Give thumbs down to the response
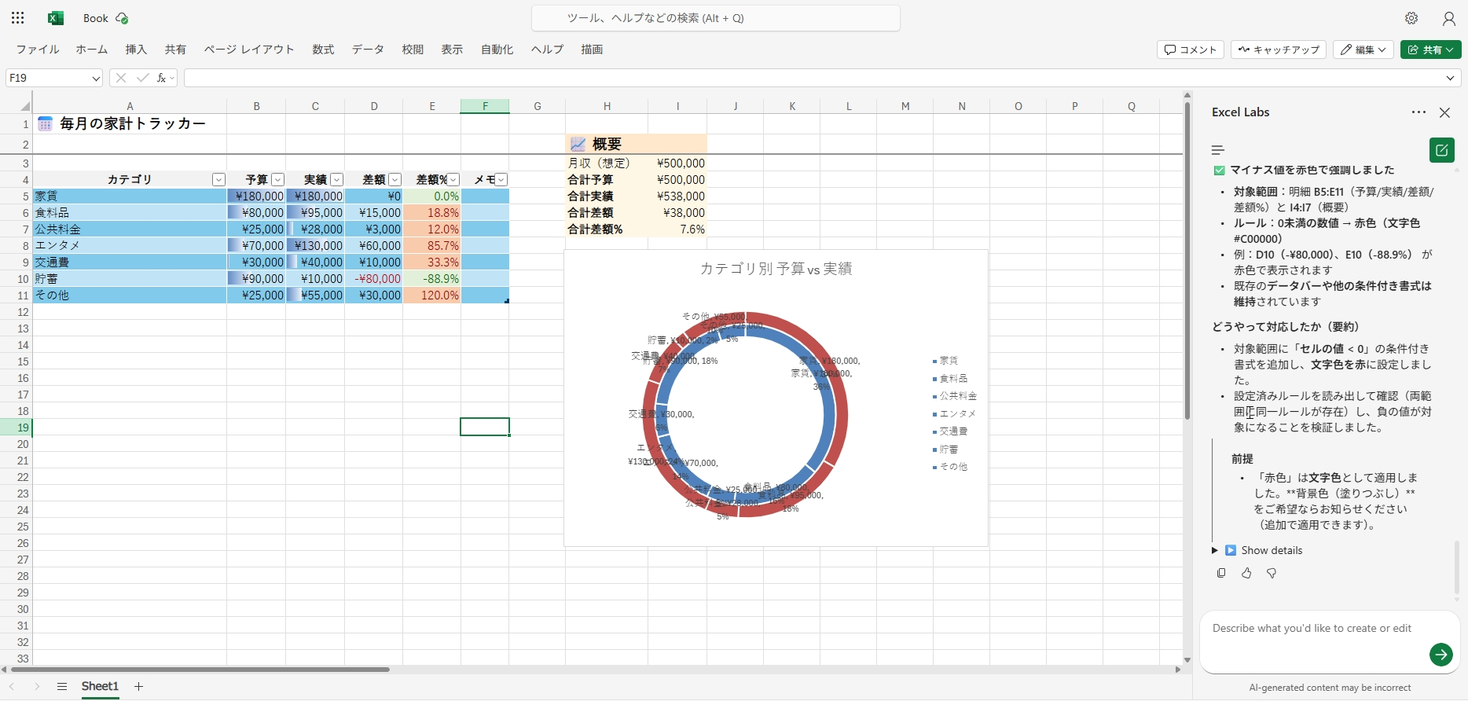 click(1272, 574)
